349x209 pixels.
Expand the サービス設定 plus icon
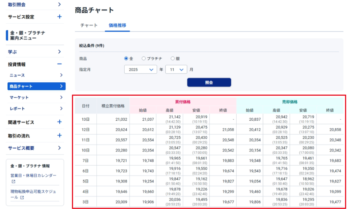tap(59, 17)
